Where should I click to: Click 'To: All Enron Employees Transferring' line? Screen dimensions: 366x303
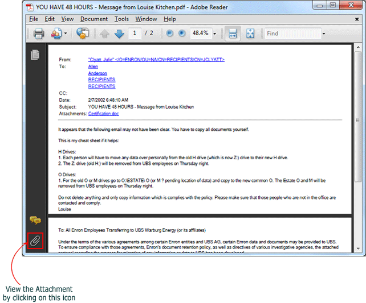tap(132, 230)
